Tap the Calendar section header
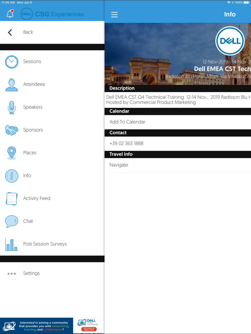This screenshot has height=334, width=251. pos(178,111)
